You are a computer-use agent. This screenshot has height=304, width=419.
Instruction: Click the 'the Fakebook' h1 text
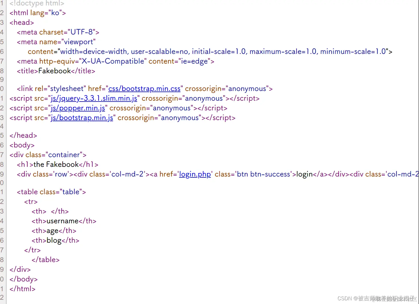tap(56, 165)
